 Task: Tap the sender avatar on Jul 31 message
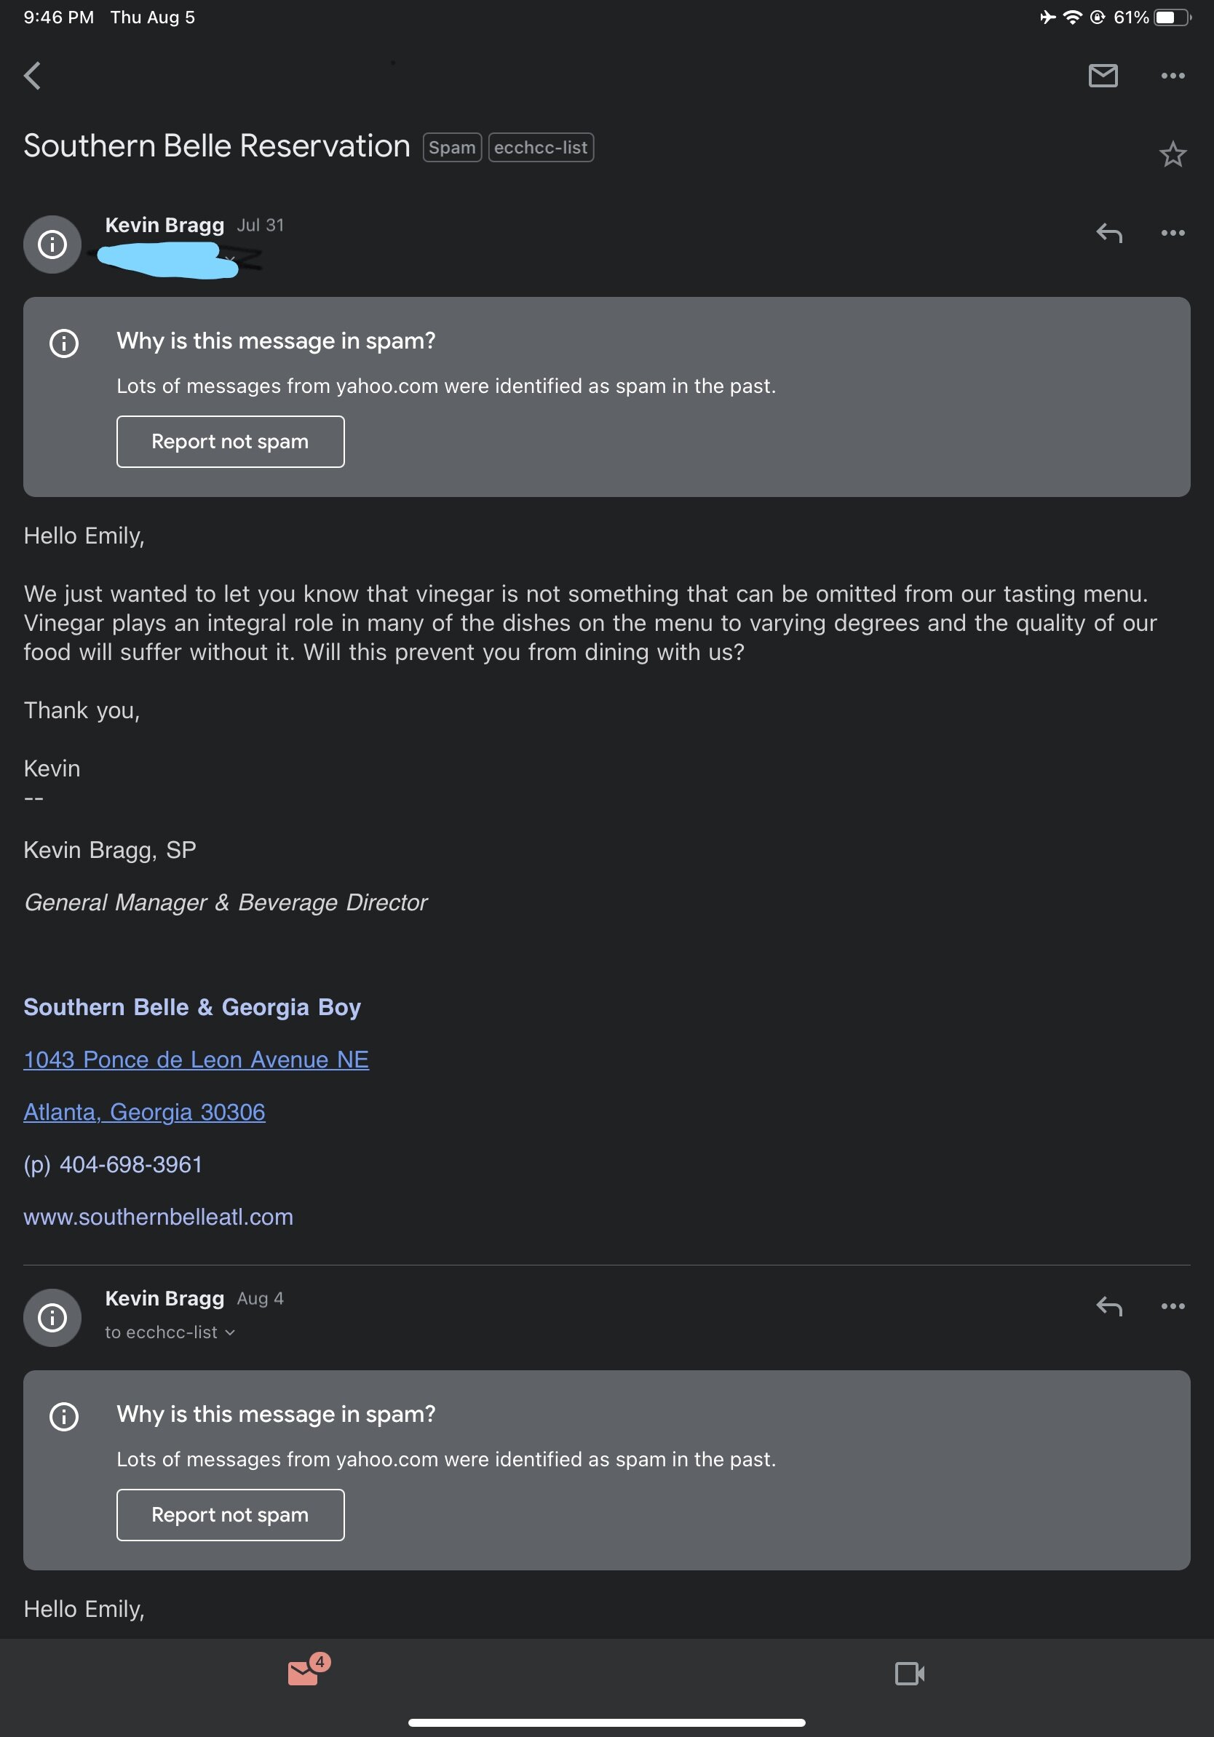click(52, 245)
